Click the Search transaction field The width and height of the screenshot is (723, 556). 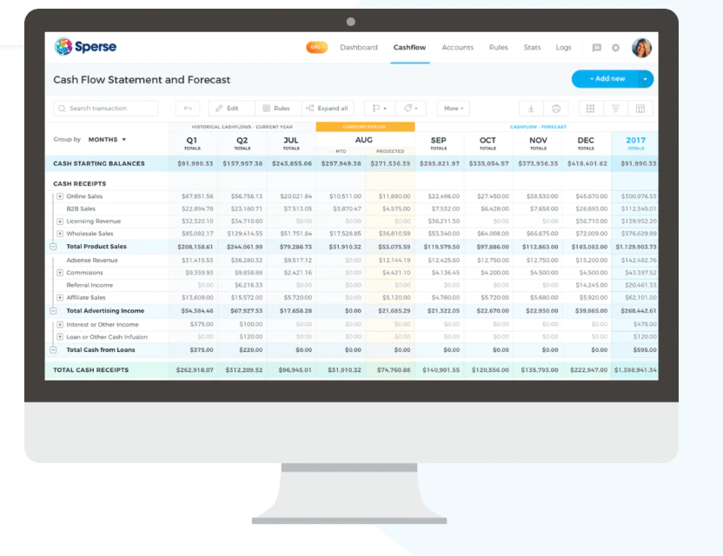click(x=106, y=109)
